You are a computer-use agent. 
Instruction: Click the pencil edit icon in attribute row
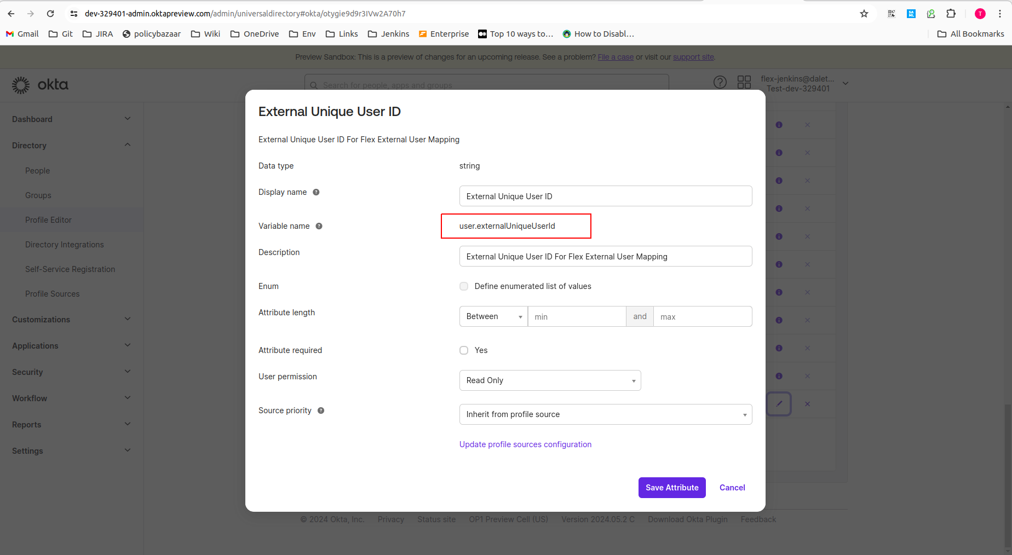[779, 404]
